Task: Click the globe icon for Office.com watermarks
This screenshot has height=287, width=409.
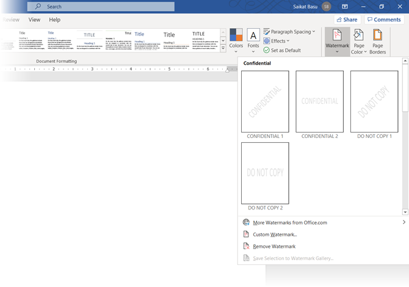Action: coord(246,222)
